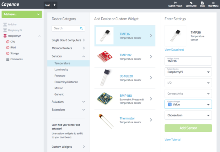
Task: Click the TMP102 sensor name link
Action: (125, 55)
